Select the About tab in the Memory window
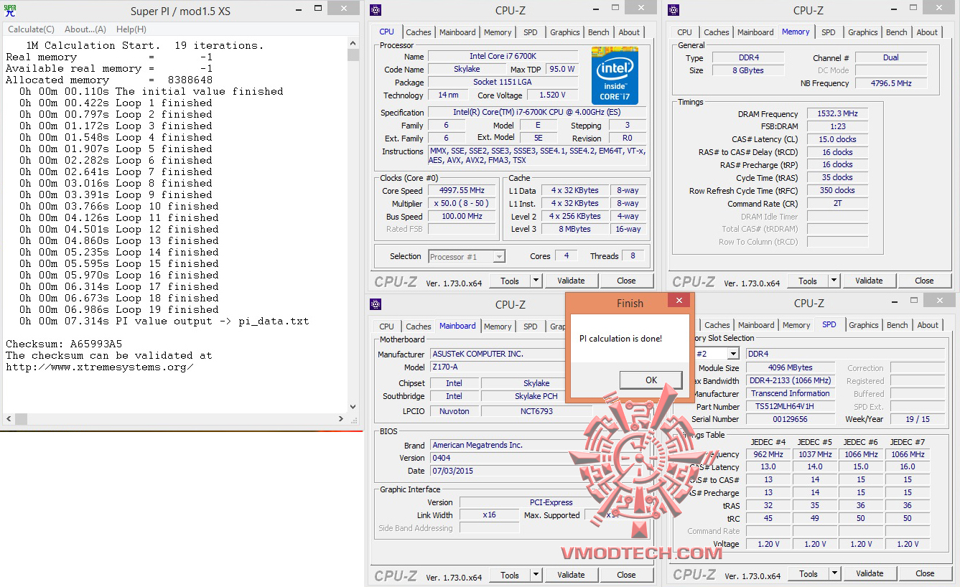 (927, 32)
